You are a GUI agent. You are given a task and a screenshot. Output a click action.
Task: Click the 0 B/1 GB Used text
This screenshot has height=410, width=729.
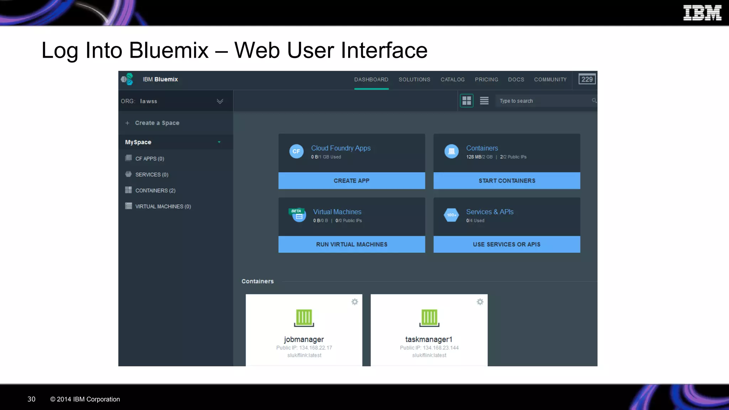326,157
